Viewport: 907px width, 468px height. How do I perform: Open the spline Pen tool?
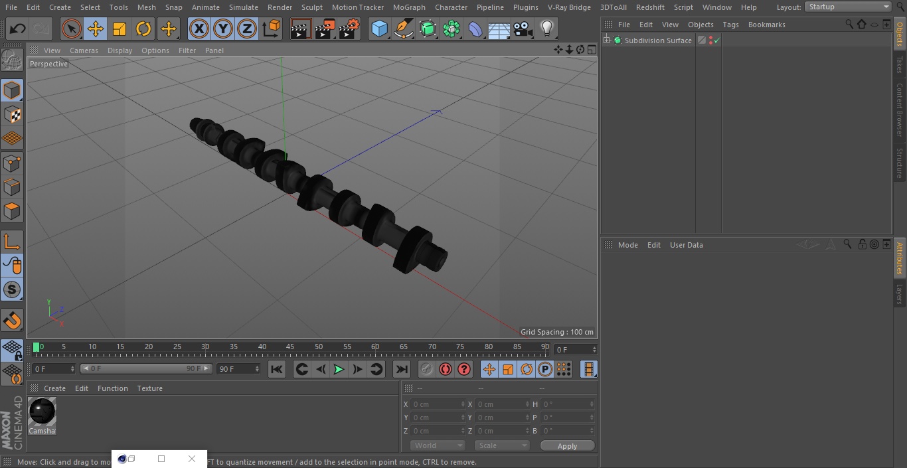coord(404,29)
